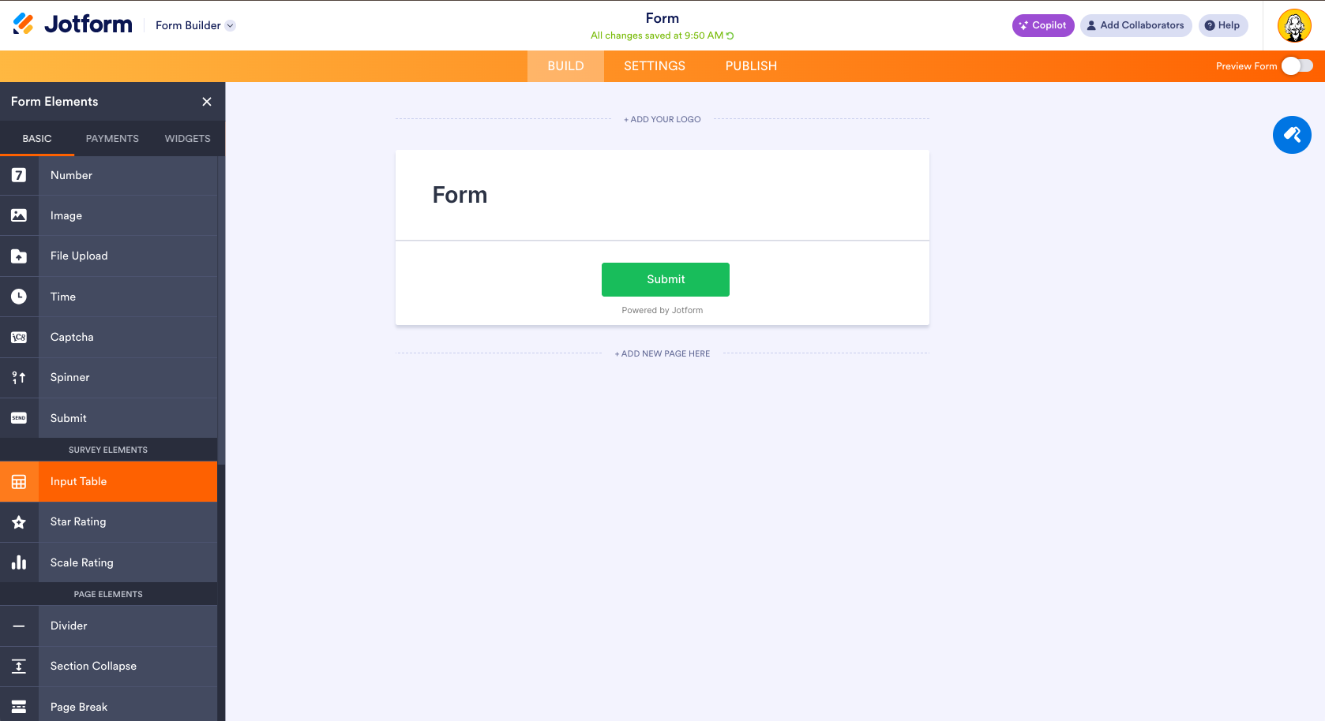Click the Form heading text

(x=460, y=195)
